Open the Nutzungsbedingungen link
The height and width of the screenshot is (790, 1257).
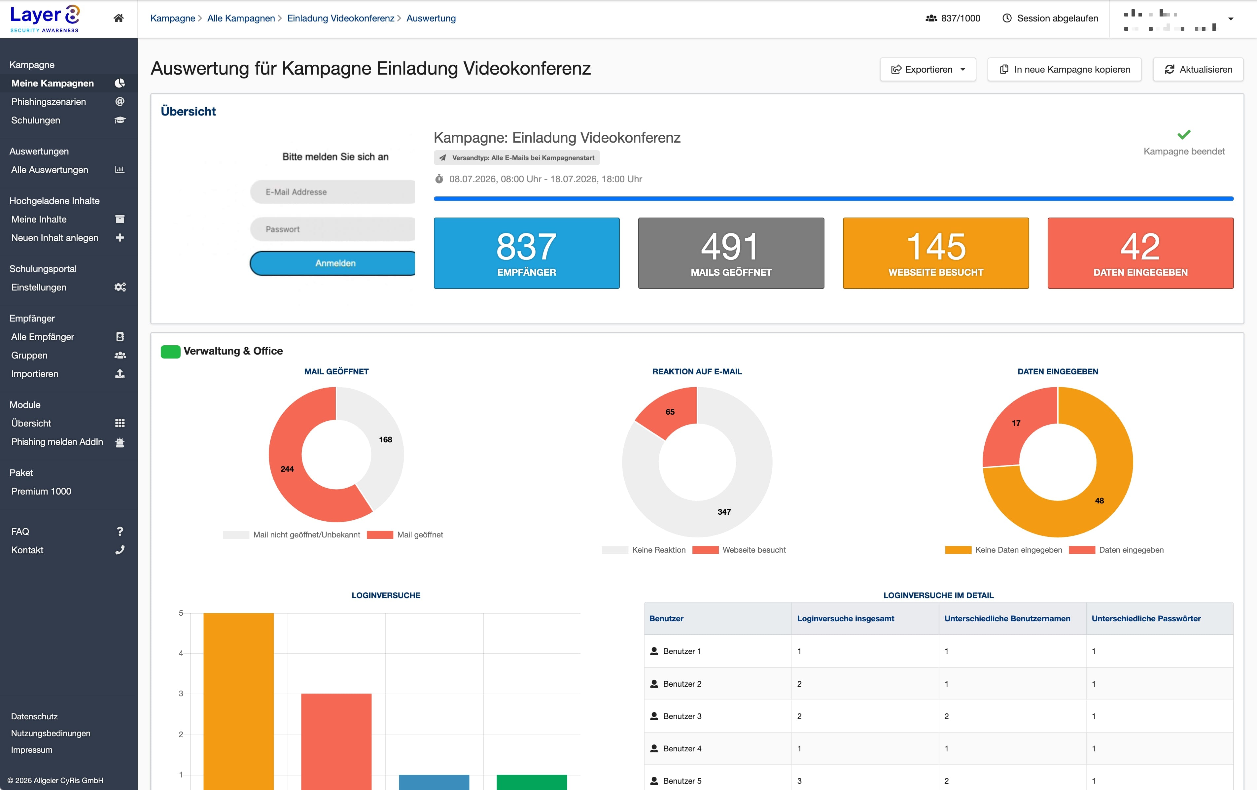[x=51, y=733]
